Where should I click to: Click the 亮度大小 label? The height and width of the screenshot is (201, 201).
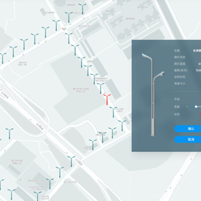(180, 84)
